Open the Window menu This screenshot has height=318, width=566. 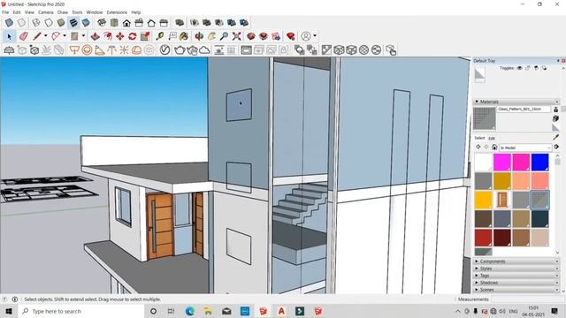(x=95, y=12)
